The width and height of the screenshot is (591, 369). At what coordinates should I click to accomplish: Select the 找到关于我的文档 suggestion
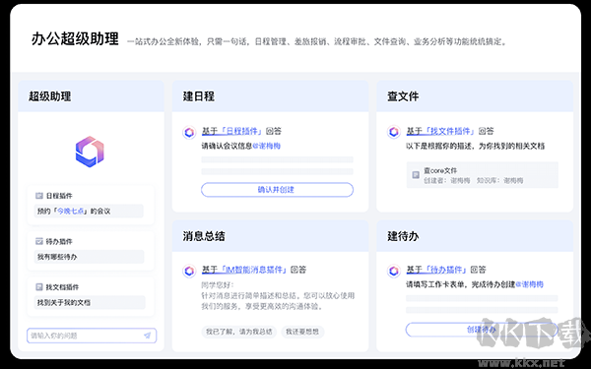click(90, 302)
